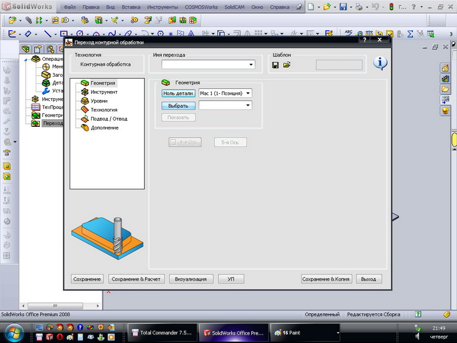Viewport: 457px width, 343px height.
Task: Click the file explorer folder icon in task pane
Action: point(445,89)
